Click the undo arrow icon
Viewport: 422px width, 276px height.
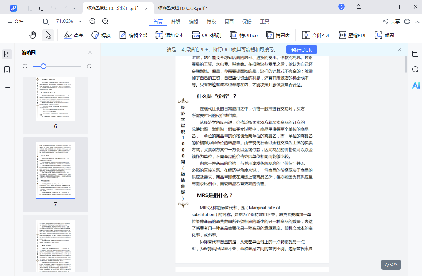pyautogui.click(x=53, y=8)
